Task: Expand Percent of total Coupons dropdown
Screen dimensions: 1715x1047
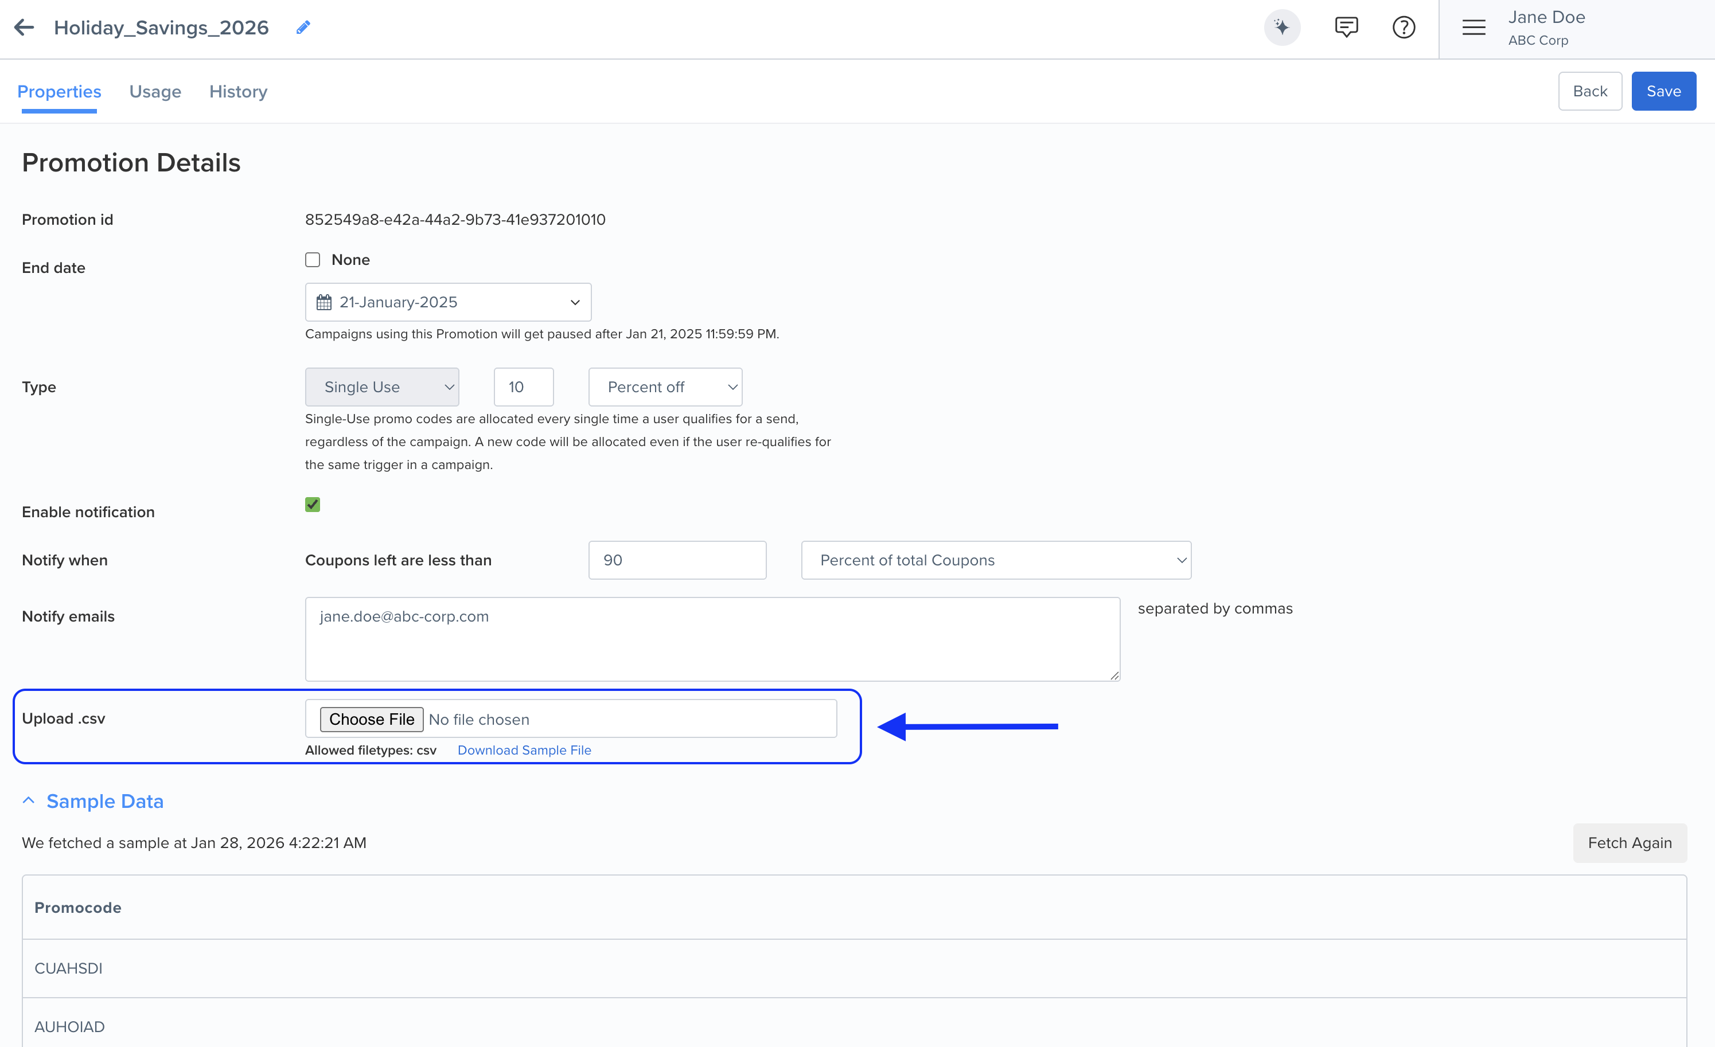Action: click(995, 560)
